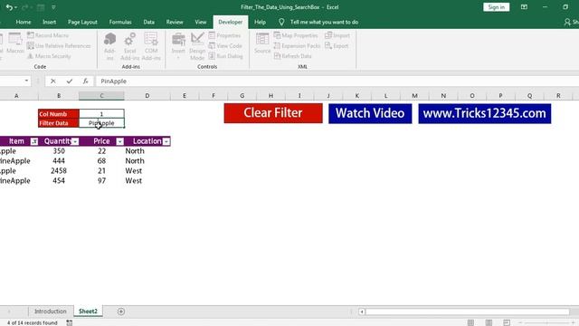Click the zoom slider in status bar
The width and height of the screenshot is (579, 326).
[x=546, y=322]
